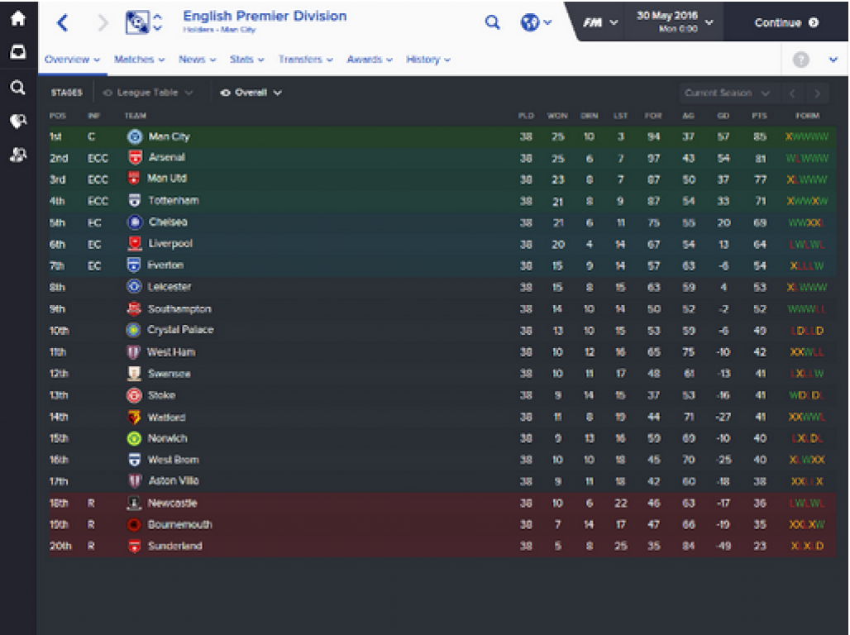Expand the Current Season dropdown
The image size is (850, 635).
(727, 93)
